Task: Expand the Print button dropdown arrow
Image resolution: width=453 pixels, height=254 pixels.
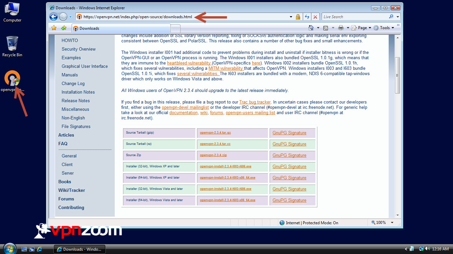Action: 348,28
